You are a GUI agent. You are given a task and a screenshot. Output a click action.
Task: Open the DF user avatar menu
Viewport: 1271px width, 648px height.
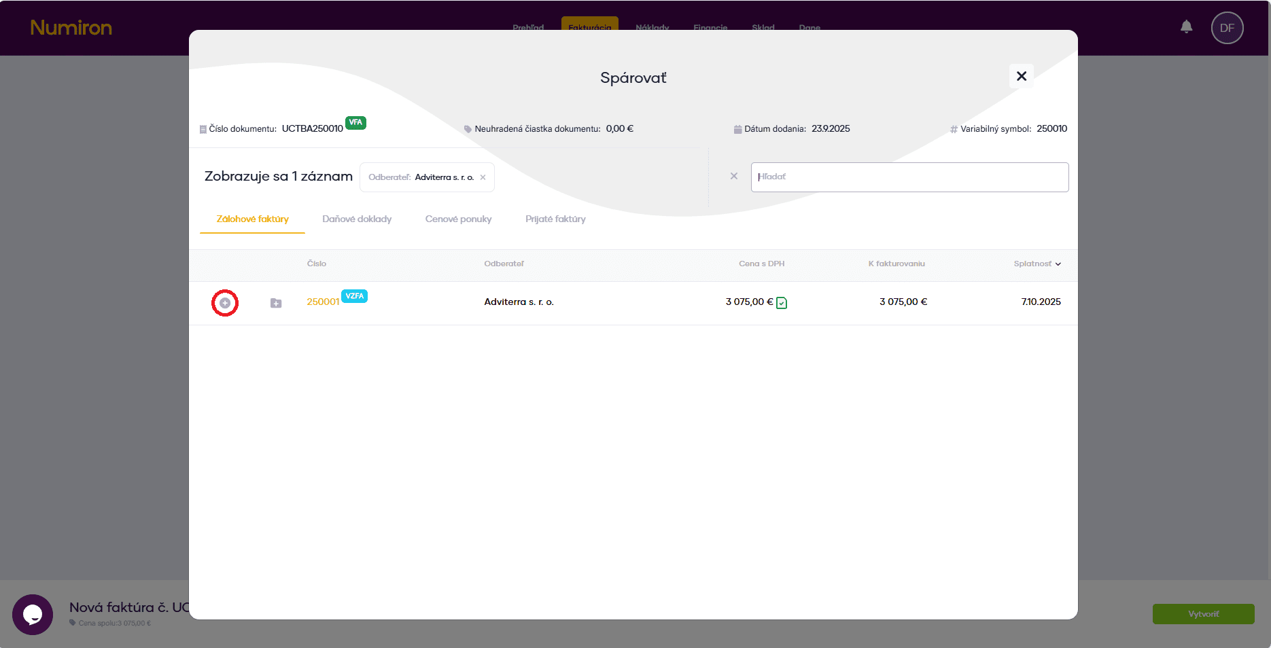(x=1227, y=28)
